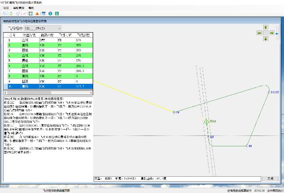The width and height of the screenshot is (284, 193).
Task: Click the first icon in the toolbar
Action: click(x=5, y=14)
